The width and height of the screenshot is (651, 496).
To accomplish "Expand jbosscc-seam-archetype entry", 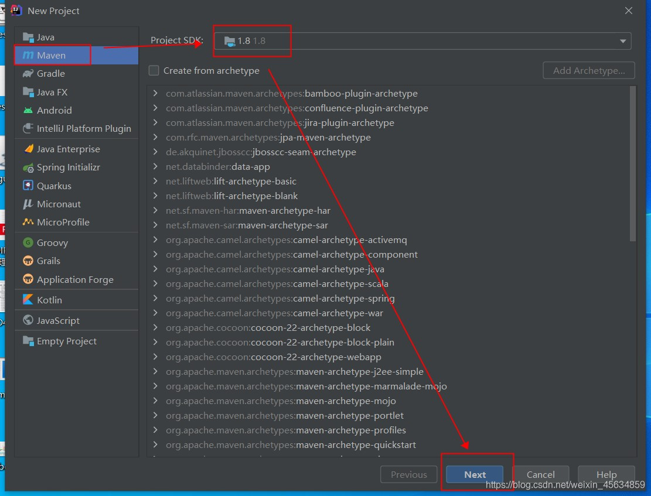I will (155, 152).
